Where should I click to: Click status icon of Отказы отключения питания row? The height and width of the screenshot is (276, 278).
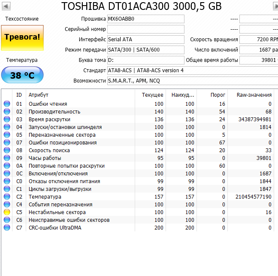tap(7, 181)
